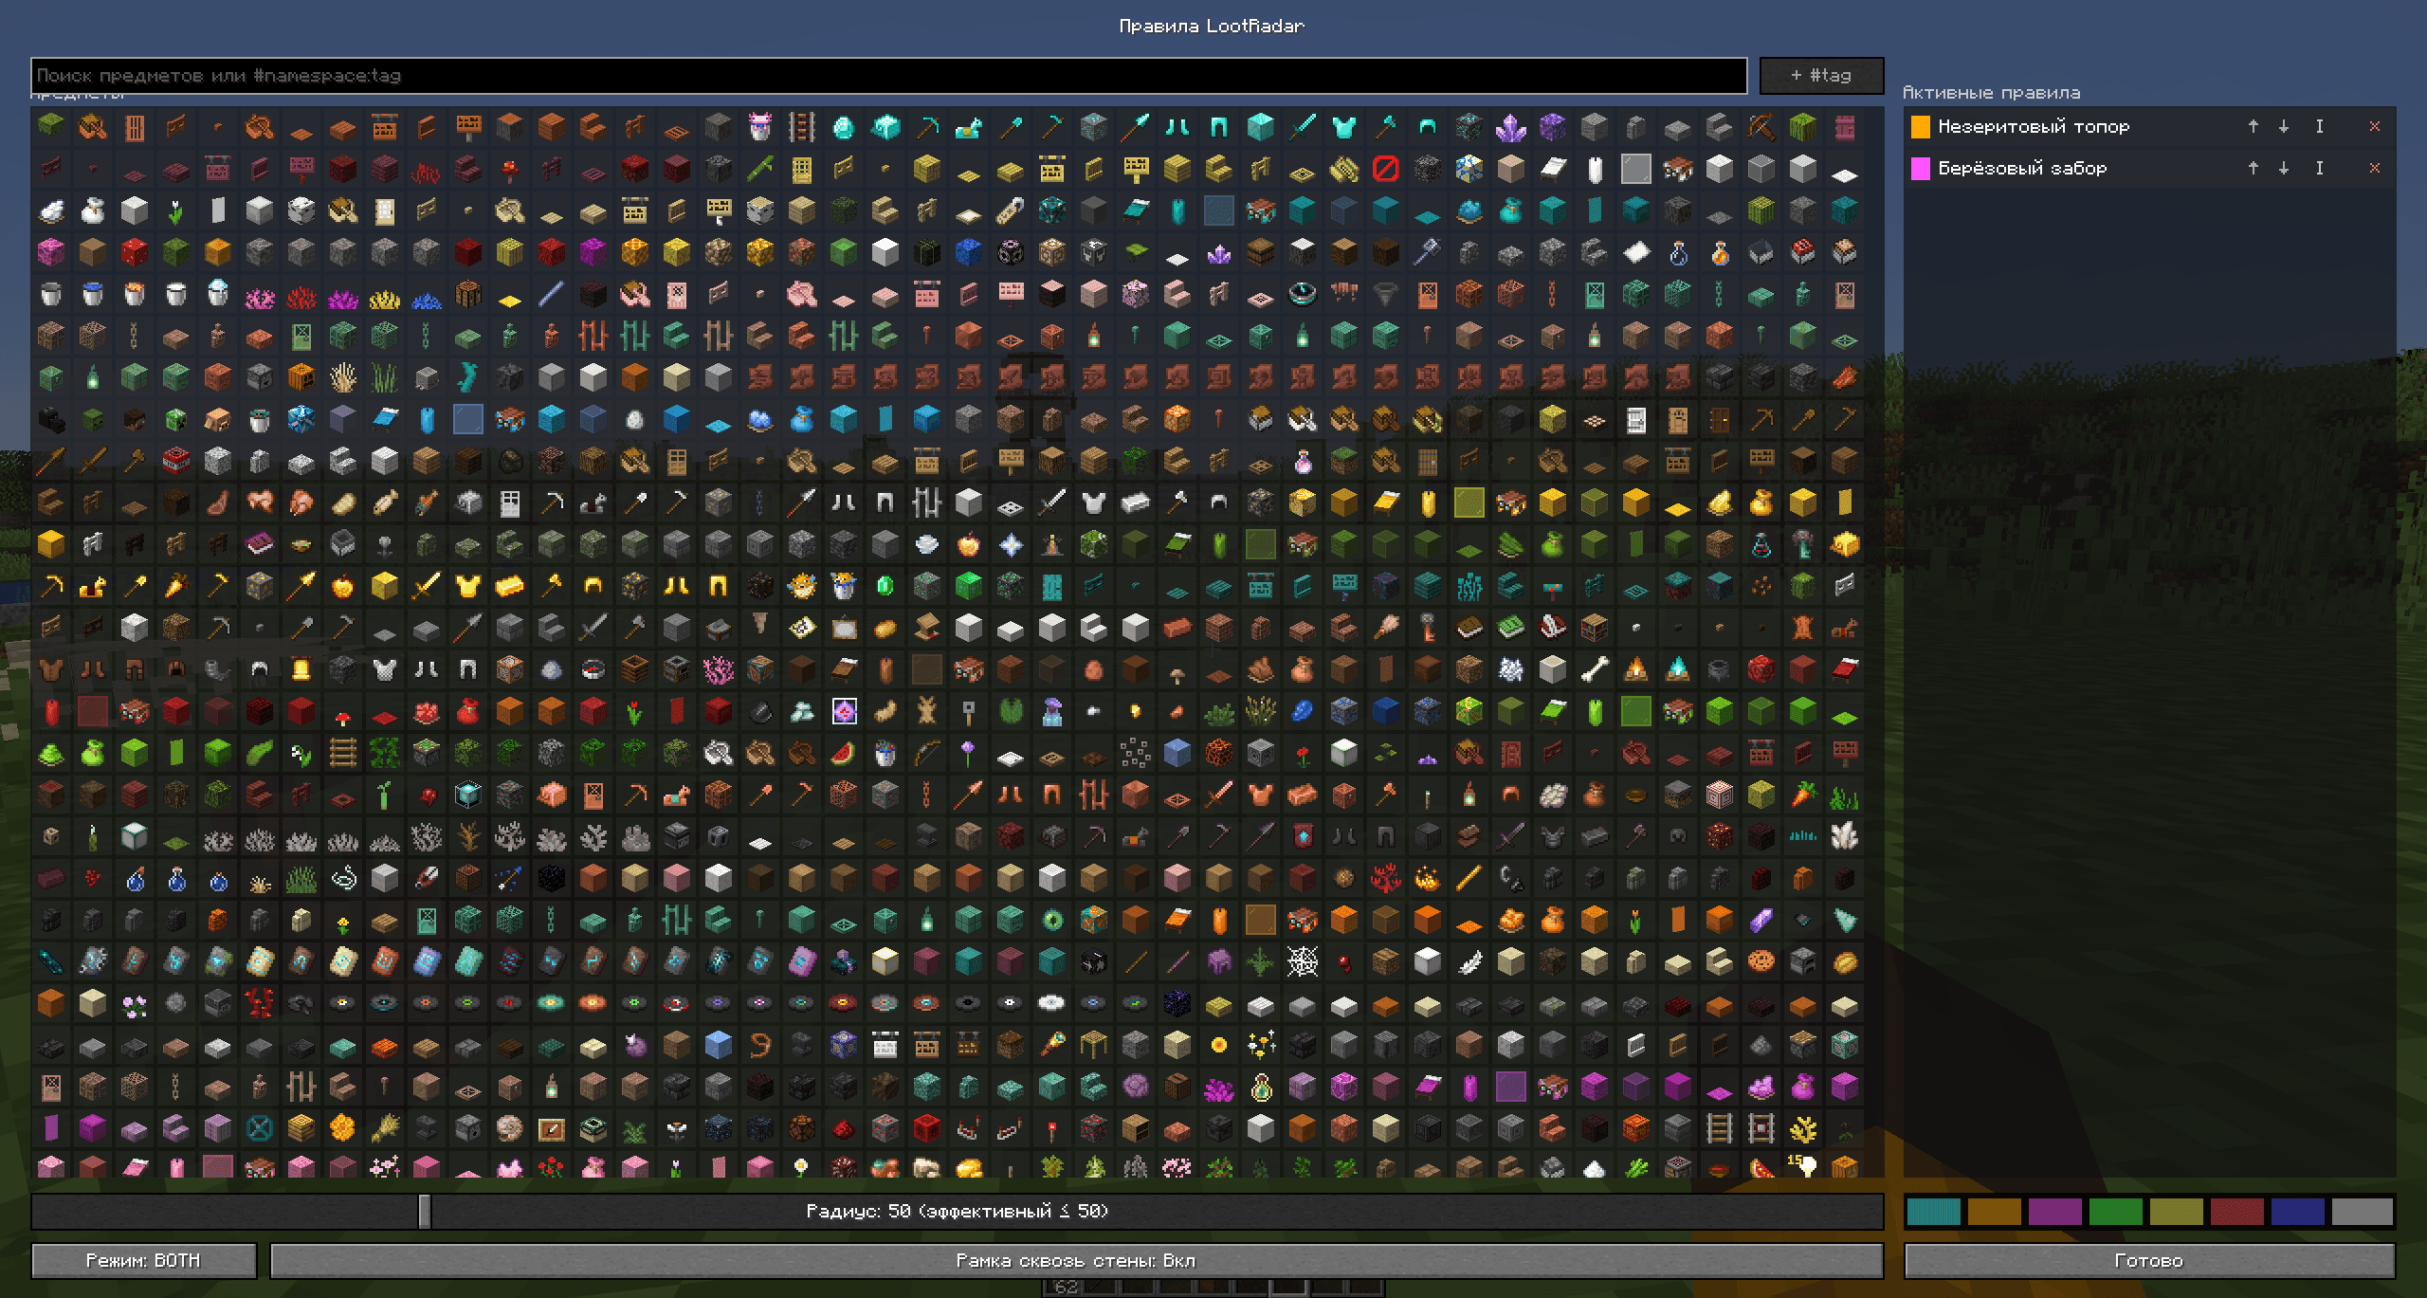This screenshot has height=1298, width=2427.
Task: Click the orange carrot item icon
Action: 1802,795
